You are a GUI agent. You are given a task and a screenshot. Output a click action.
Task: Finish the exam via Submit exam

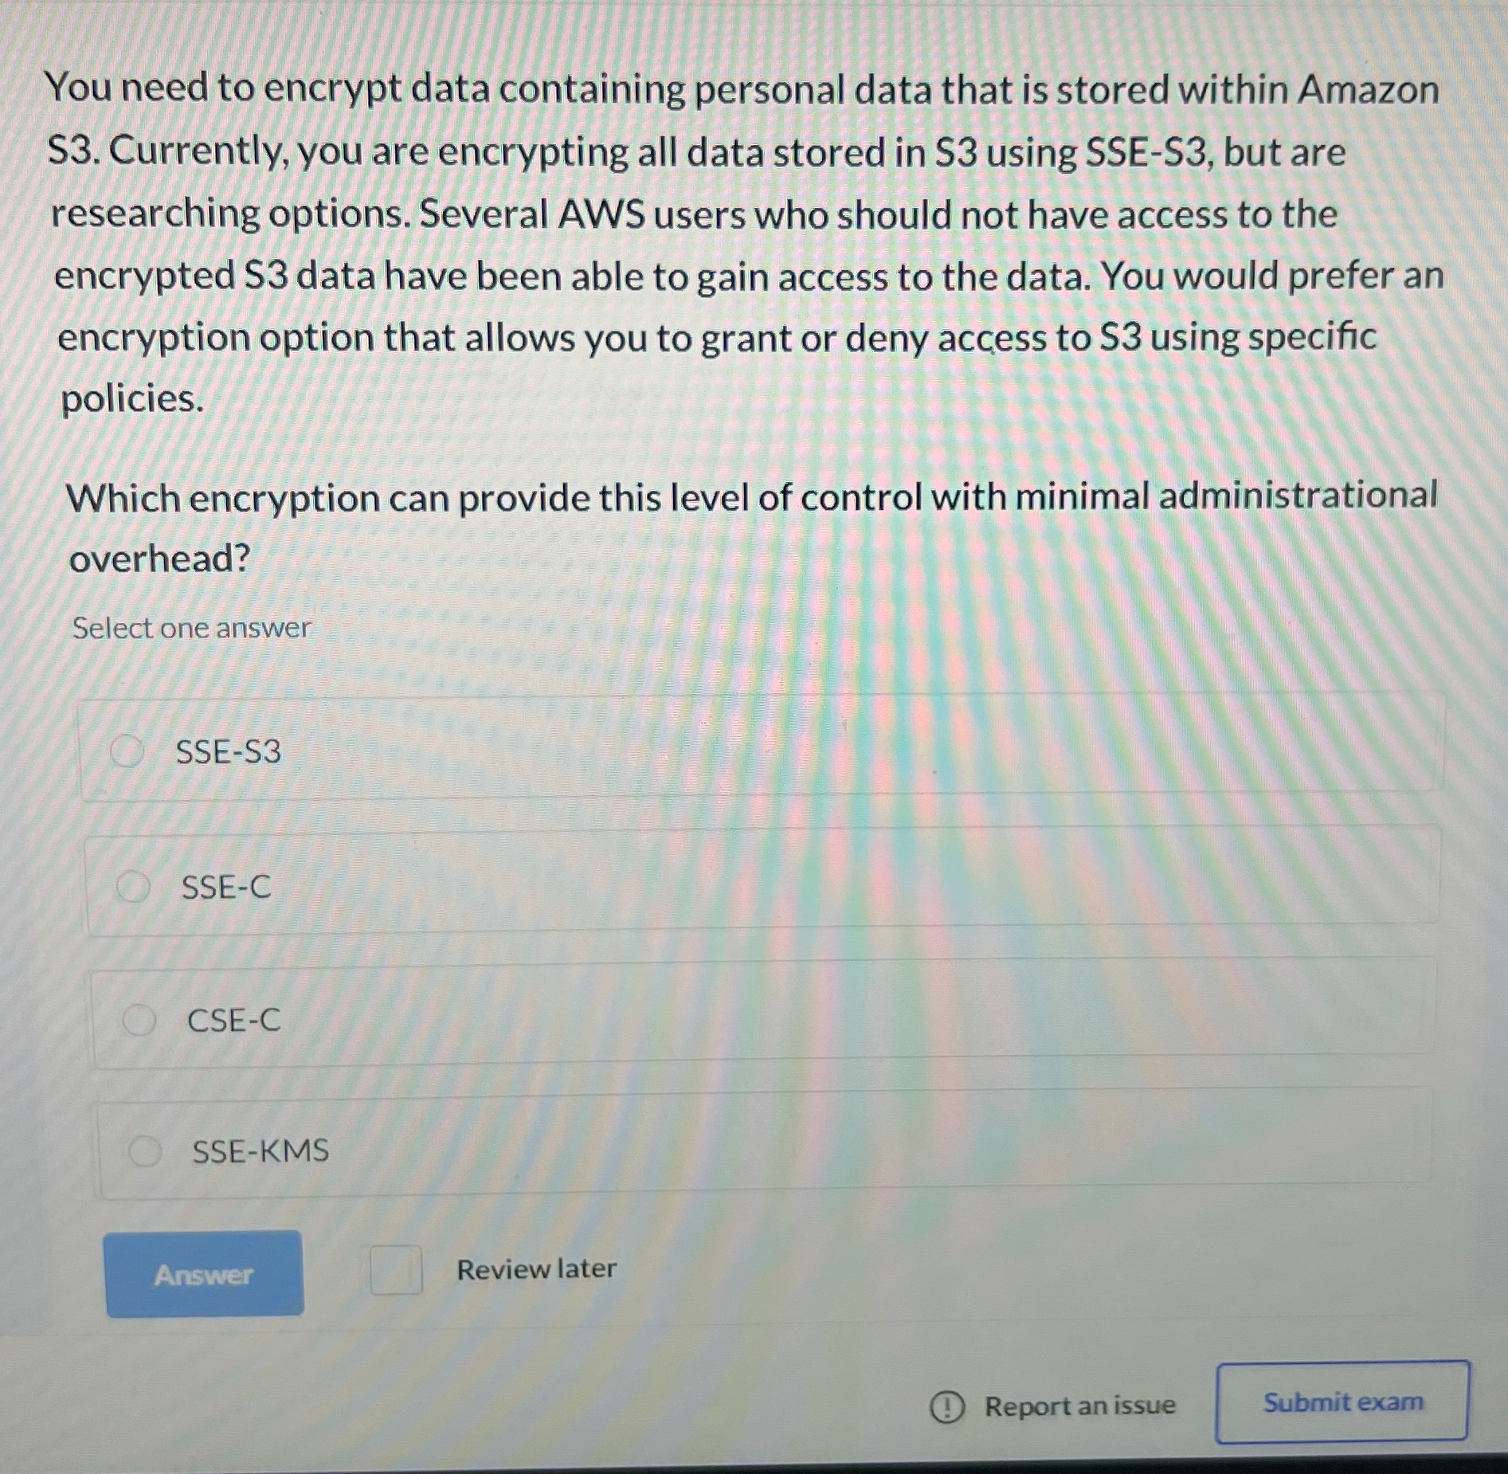[x=1343, y=1405]
